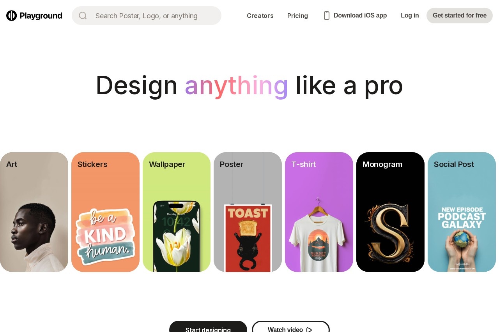
Task: Click the Playground logo icon
Action: [x=12, y=16]
